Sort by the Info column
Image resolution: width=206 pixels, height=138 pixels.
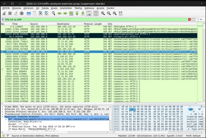pyautogui.click(x=152, y=24)
